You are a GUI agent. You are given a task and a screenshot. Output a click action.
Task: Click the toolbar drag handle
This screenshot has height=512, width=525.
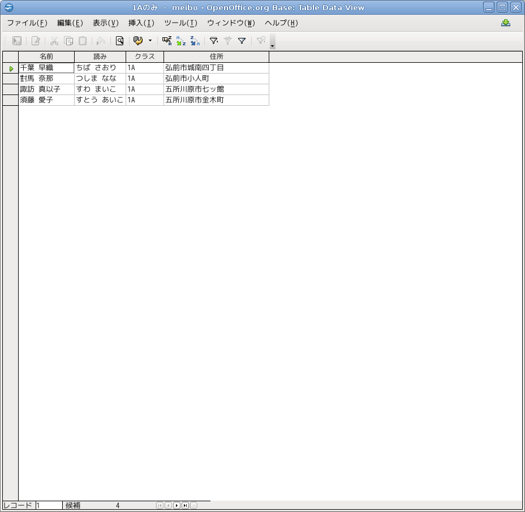[x=5, y=41]
